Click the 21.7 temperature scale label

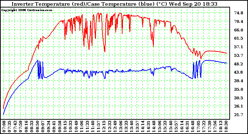coord(239,115)
